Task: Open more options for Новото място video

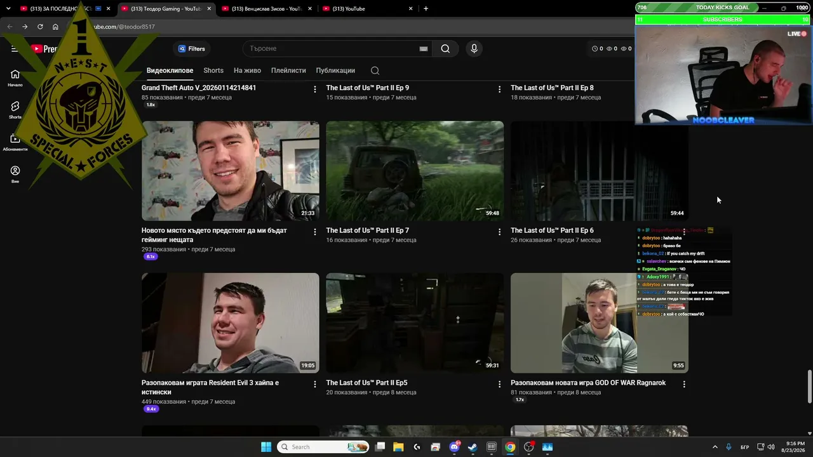Action: pos(315,232)
